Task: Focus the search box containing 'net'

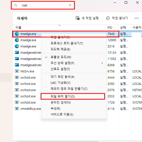Action: [43, 5]
